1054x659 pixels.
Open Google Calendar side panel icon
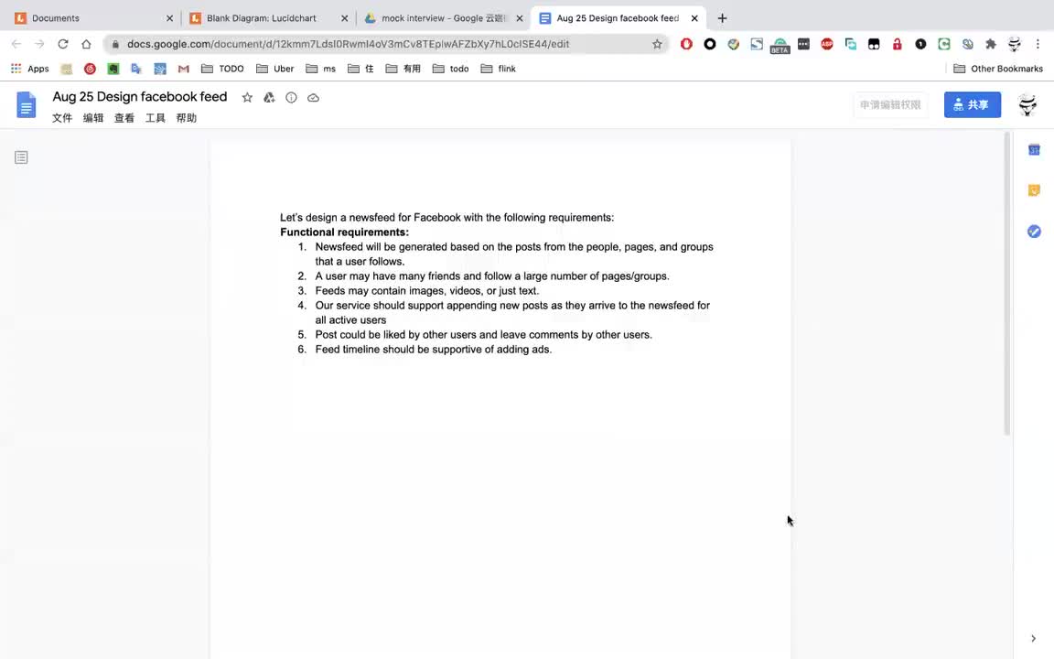(x=1034, y=150)
